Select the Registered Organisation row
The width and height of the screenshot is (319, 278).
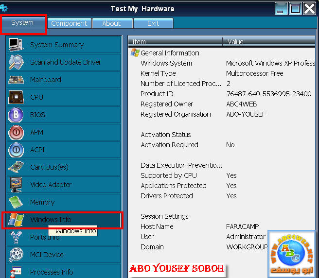[x=222, y=114]
